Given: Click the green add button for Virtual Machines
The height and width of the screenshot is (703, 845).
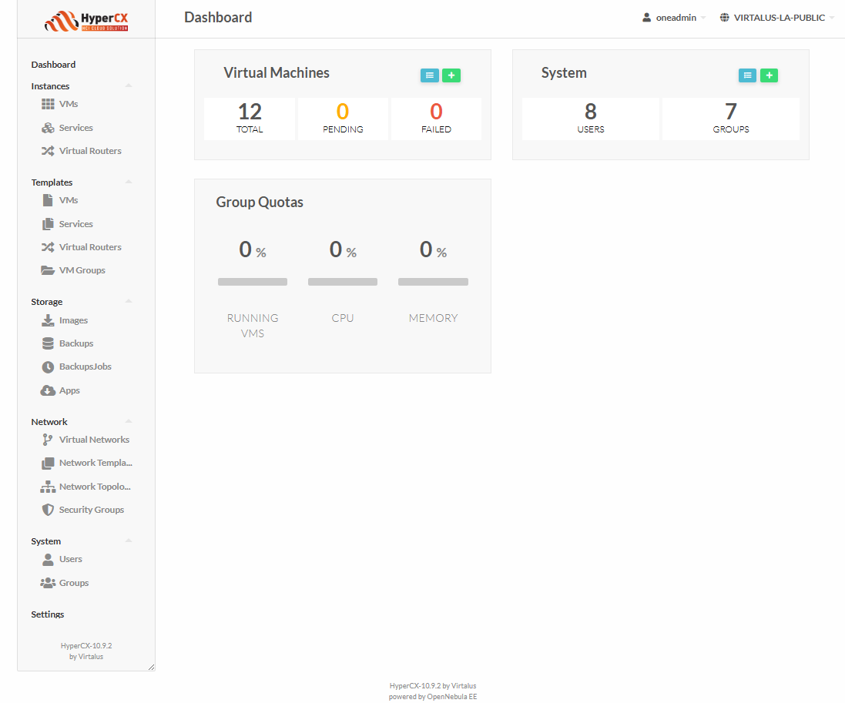Looking at the screenshot, I should point(451,75).
